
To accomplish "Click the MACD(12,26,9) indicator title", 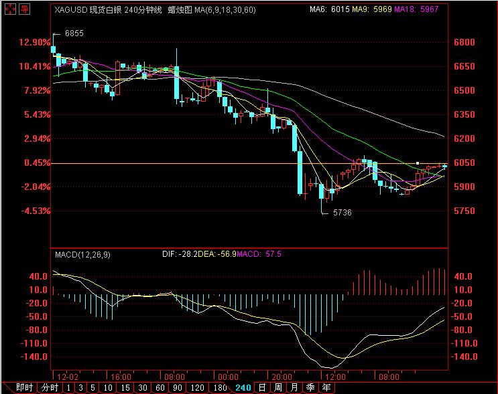I will (84, 255).
